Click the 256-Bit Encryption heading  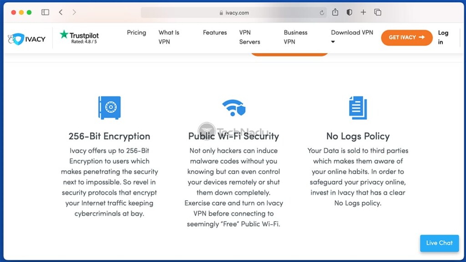(x=109, y=136)
